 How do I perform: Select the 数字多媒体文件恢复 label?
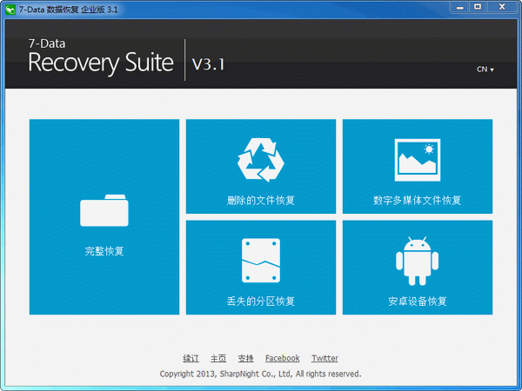(417, 200)
